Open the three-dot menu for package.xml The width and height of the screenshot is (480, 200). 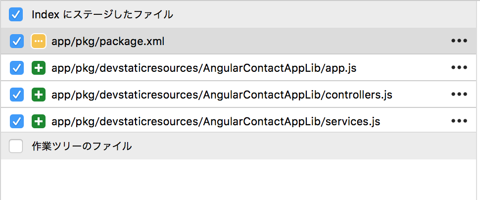click(459, 41)
